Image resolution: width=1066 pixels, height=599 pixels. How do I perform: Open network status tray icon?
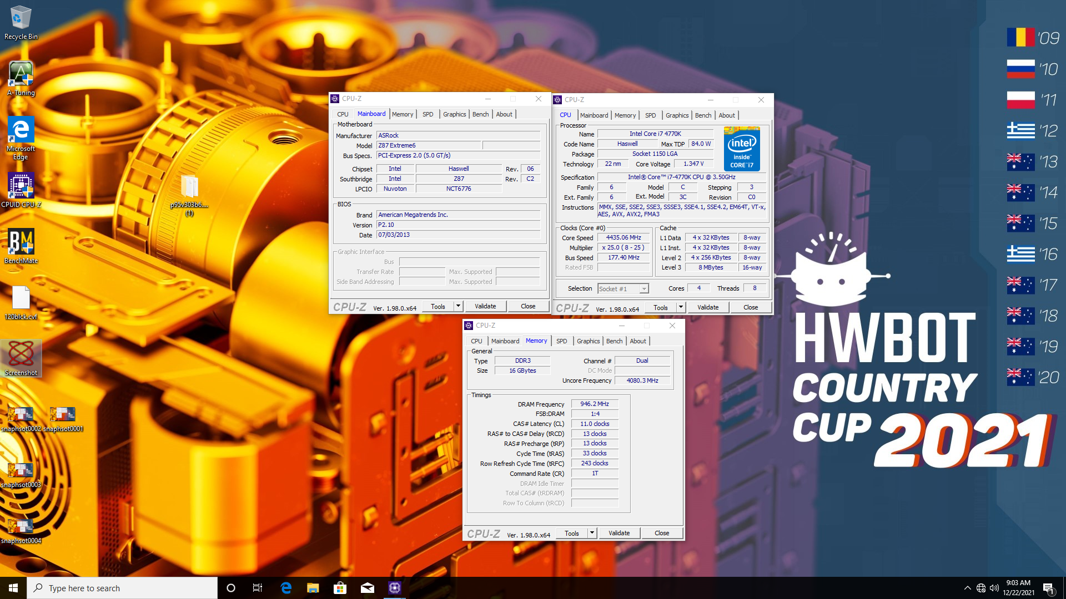[x=981, y=588]
